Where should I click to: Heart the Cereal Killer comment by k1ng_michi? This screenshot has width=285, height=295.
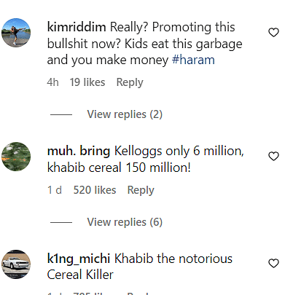coord(273,264)
